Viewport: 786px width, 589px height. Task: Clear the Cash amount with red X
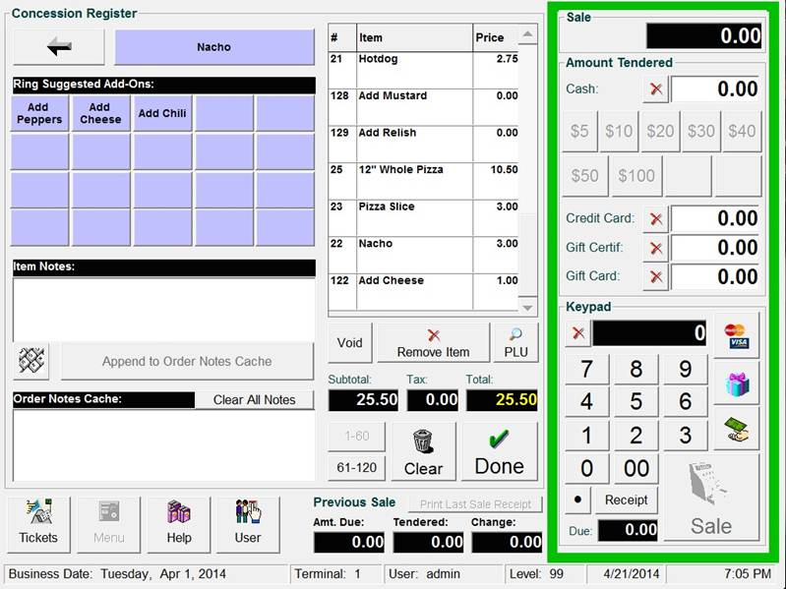pyautogui.click(x=656, y=89)
